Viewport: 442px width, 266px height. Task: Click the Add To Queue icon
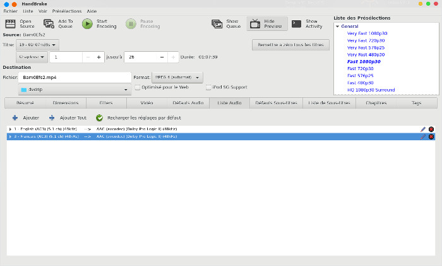[x=49, y=24]
